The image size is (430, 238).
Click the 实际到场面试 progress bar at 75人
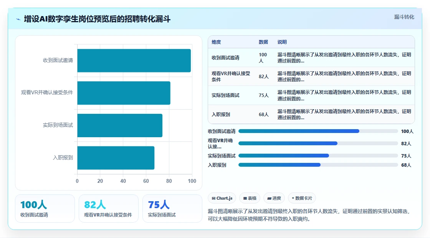tap(318, 156)
